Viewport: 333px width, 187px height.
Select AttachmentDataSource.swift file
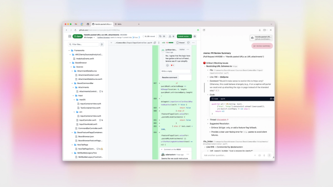click(90, 79)
